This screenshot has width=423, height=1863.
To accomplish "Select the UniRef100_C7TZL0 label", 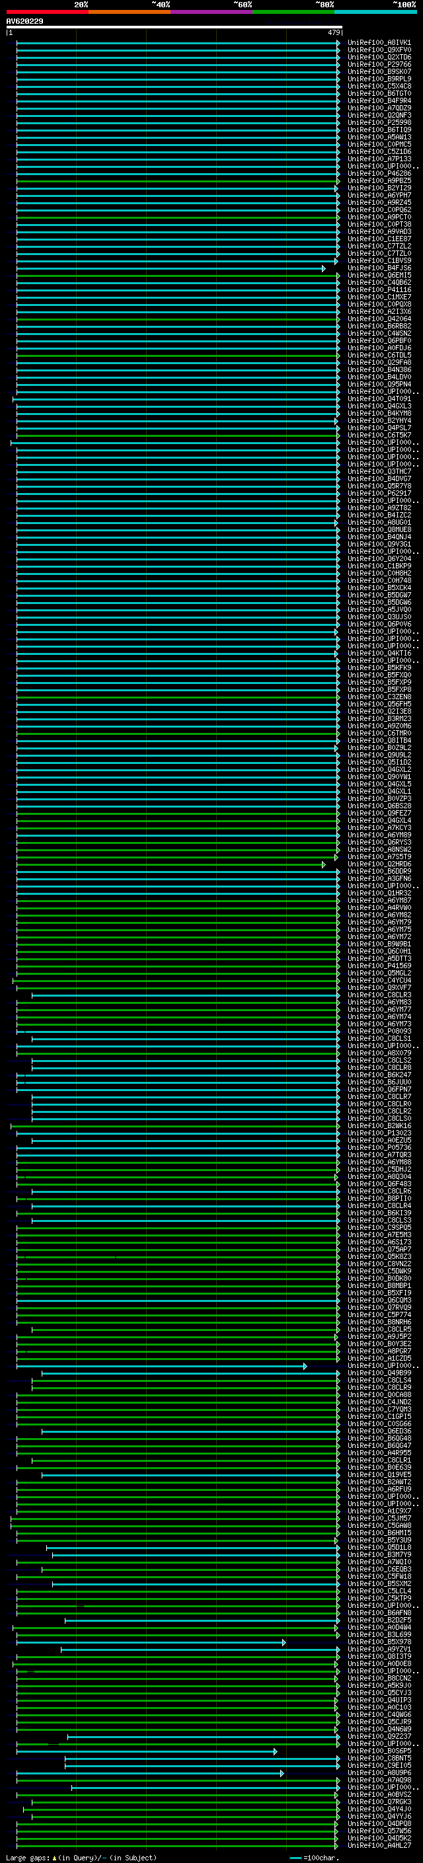I will pyautogui.click(x=379, y=254).
